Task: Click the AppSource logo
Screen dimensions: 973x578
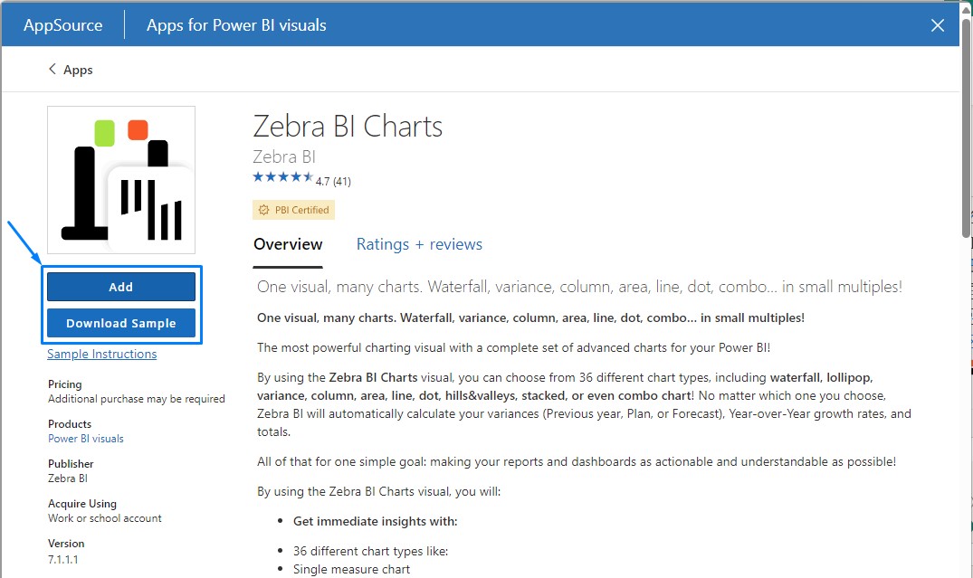Action: point(61,25)
